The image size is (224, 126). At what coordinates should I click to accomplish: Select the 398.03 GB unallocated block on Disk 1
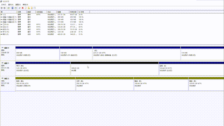tap(114, 69)
